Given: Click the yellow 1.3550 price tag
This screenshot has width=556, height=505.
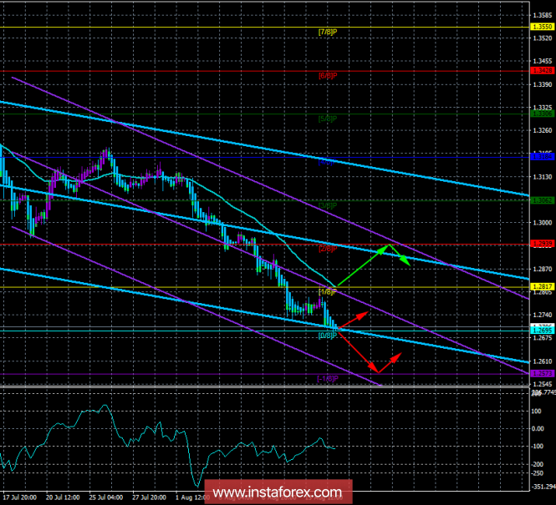Looking at the screenshot, I should [542, 27].
